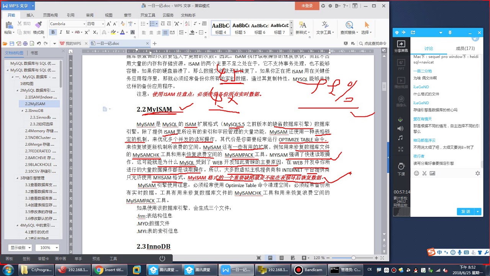490x276 pixels.
Task: Open the font color dropdown arrow
Action: tap(127, 32)
